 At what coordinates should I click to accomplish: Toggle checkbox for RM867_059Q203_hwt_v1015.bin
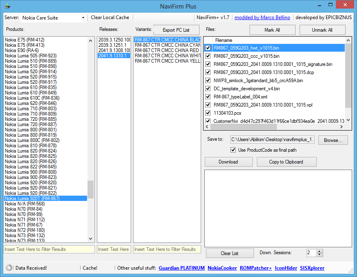coord(208,48)
